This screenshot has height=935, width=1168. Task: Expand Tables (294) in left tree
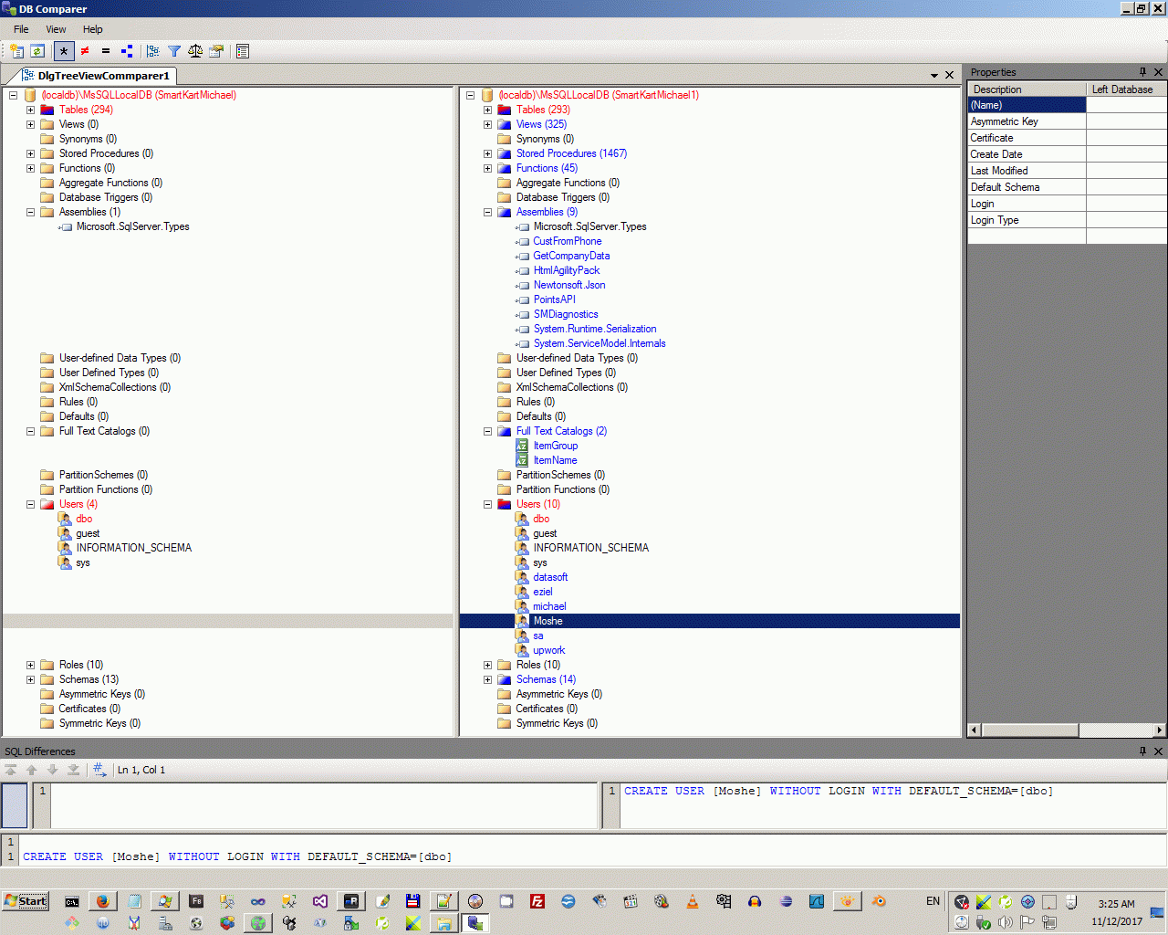click(x=30, y=110)
